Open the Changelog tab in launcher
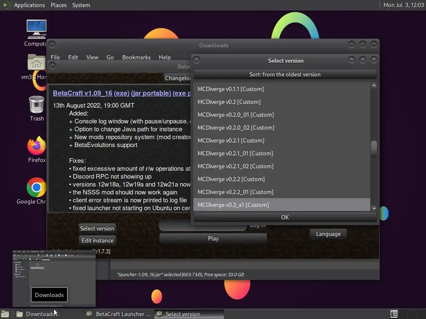Image resolution: width=426 pixels, height=319 pixels. pos(177,78)
